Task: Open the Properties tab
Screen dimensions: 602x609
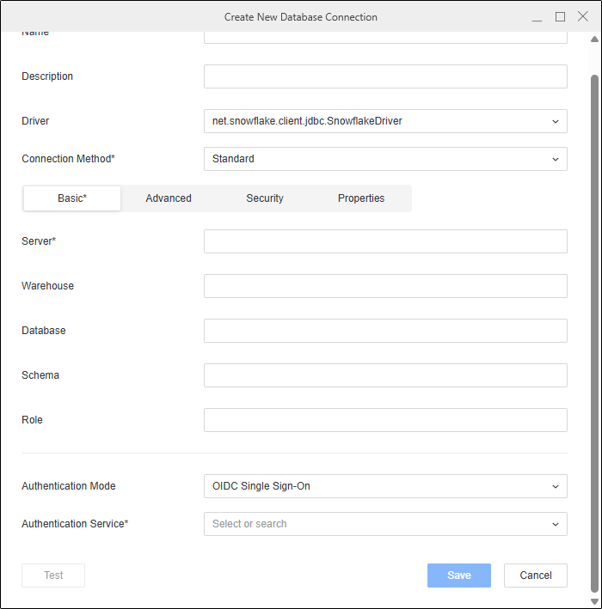Action: [x=361, y=198]
